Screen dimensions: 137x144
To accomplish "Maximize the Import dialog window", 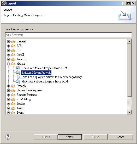I will pyautogui.click(x=129, y=3).
